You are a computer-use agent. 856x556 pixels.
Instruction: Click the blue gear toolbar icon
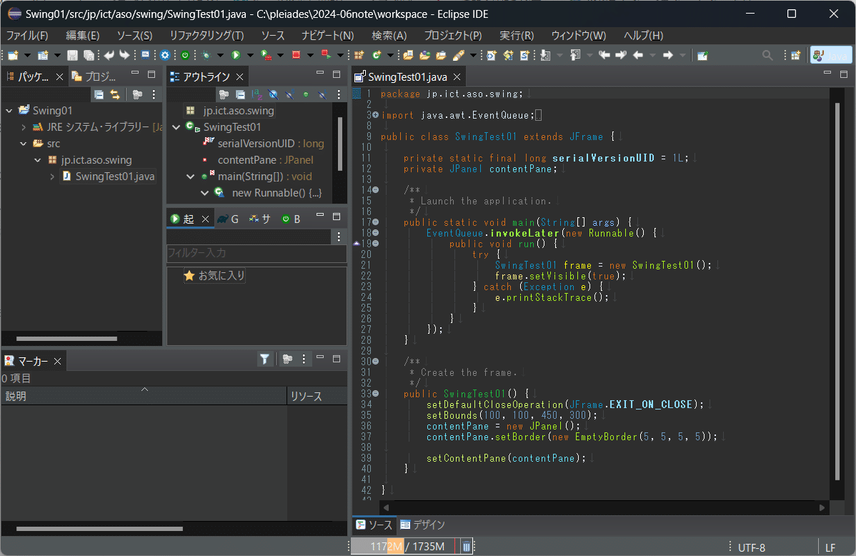165,55
